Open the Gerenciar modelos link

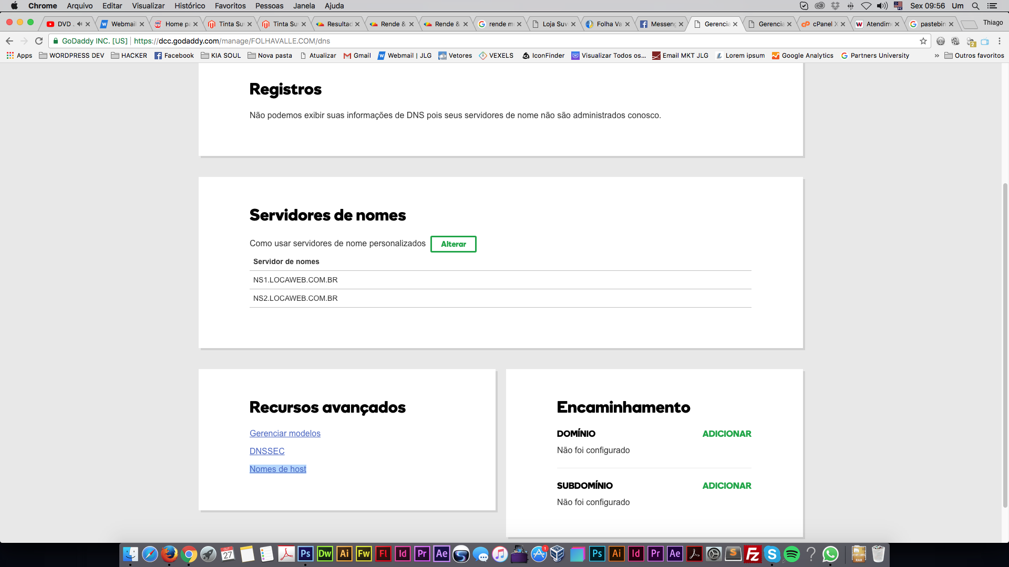tap(285, 433)
